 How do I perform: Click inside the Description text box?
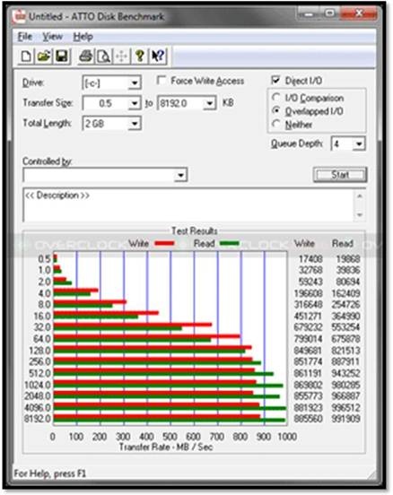[188, 204]
